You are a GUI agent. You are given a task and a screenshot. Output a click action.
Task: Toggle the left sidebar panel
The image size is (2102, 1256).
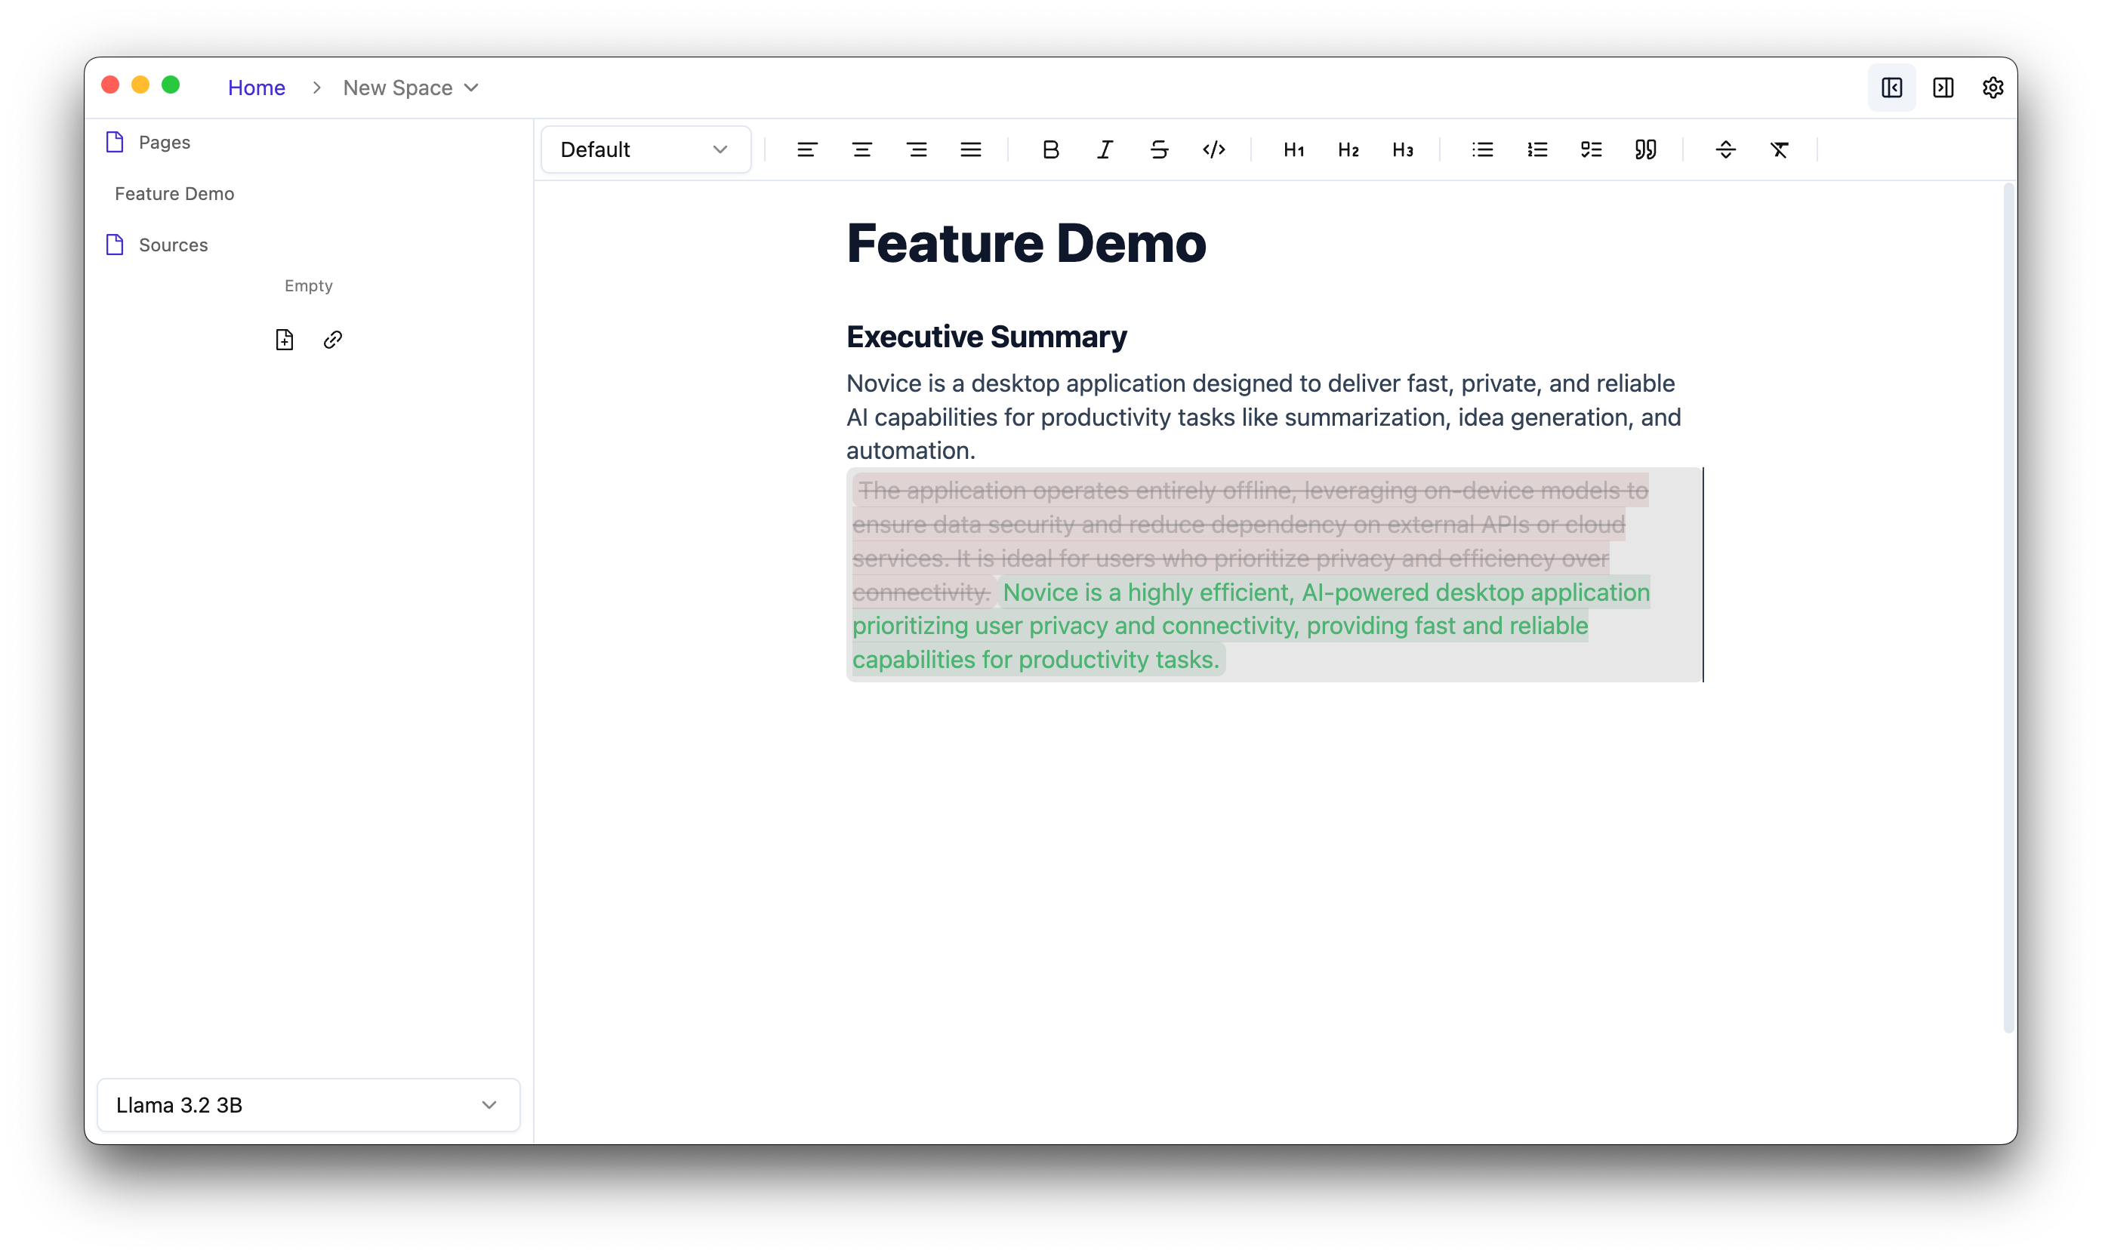tap(1891, 87)
